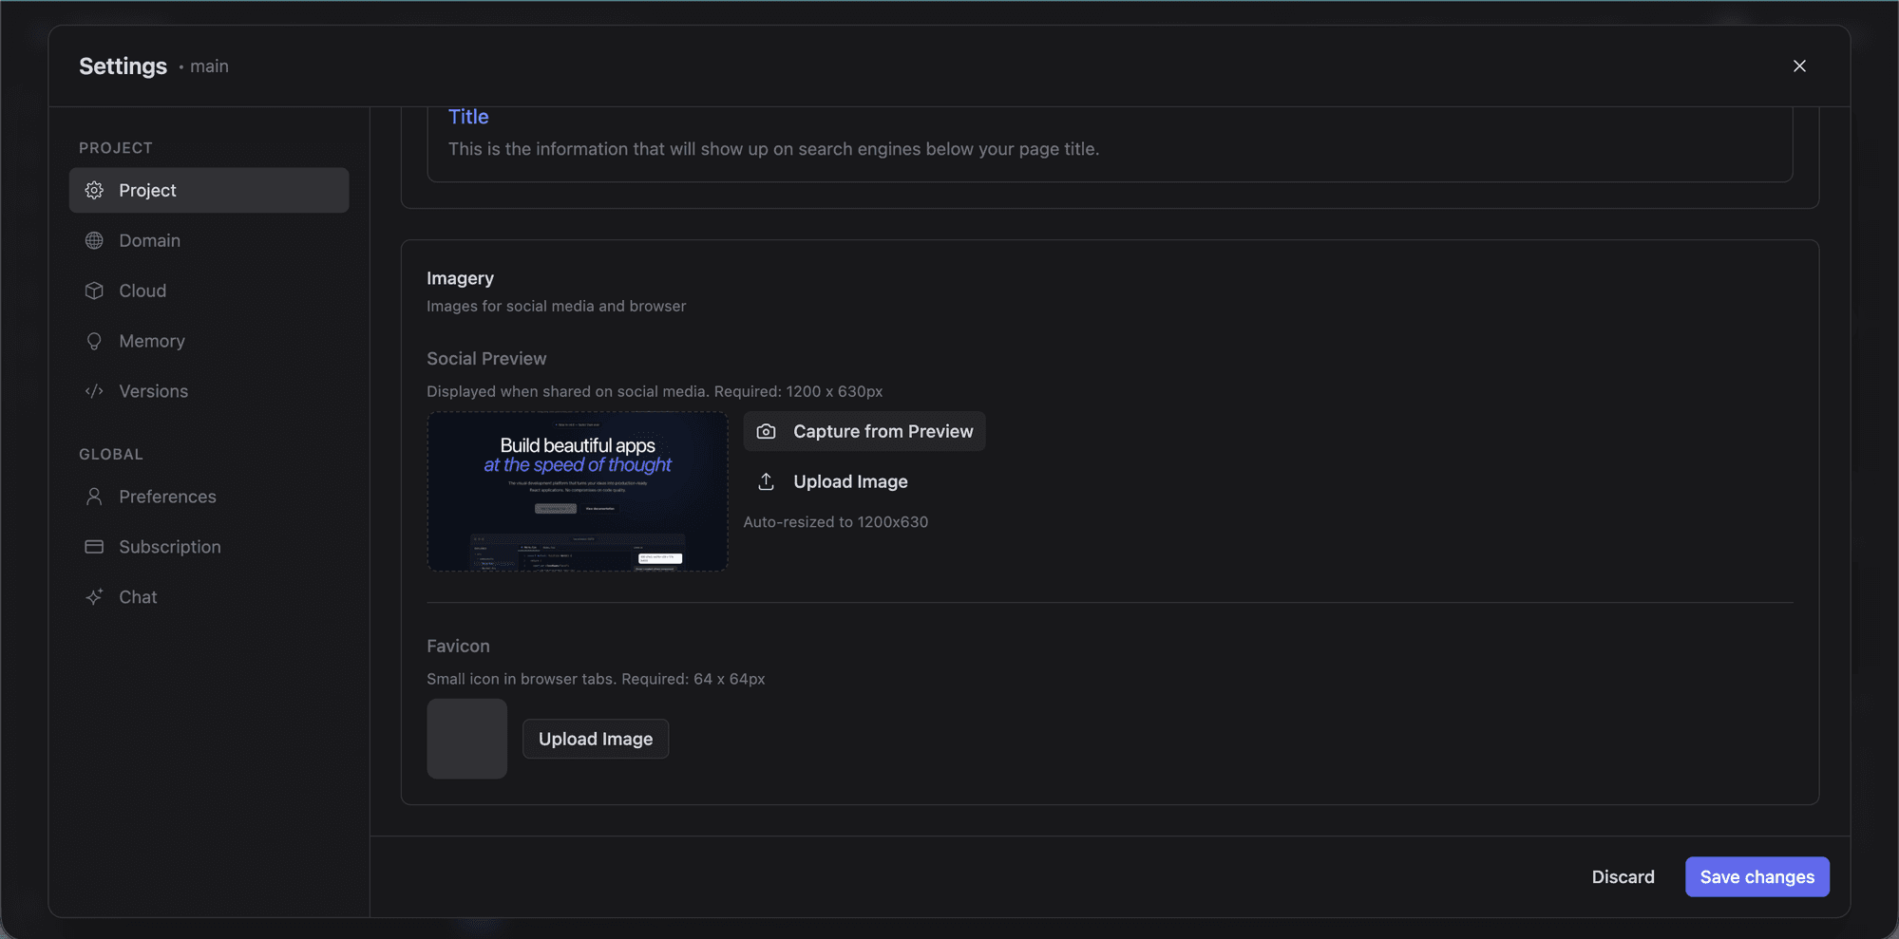This screenshot has height=939, width=1899.
Task: Click the Capture from Preview label
Action: 883,431
